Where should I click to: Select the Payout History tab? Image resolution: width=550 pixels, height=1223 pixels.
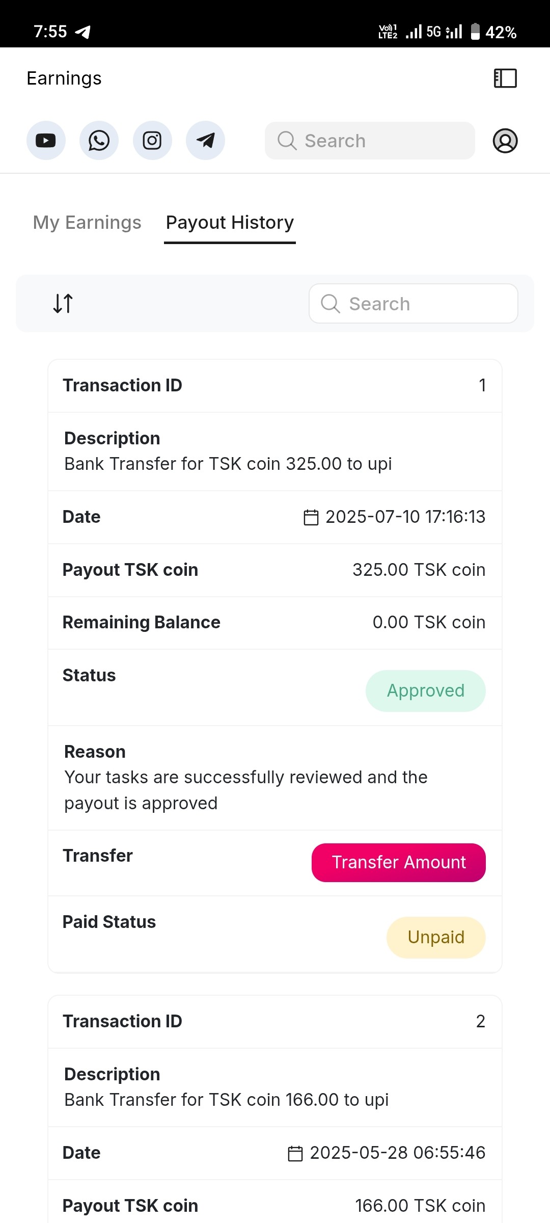230,223
